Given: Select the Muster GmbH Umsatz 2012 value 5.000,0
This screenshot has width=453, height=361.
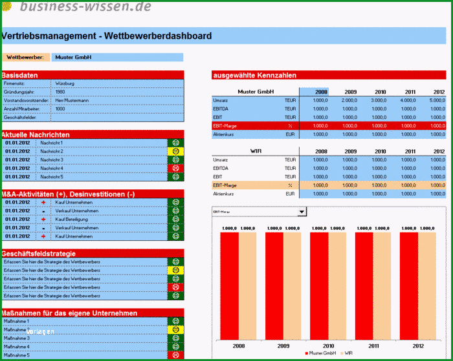Looking at the screenshot, I should (437, 100).
